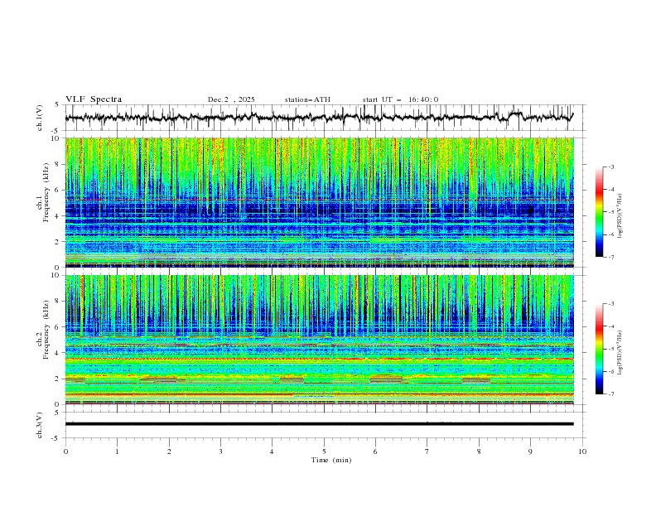Click the lower spectrogram color scale bar
The width and height of the screenshot is (656, 507).
[x=599, y=349]
